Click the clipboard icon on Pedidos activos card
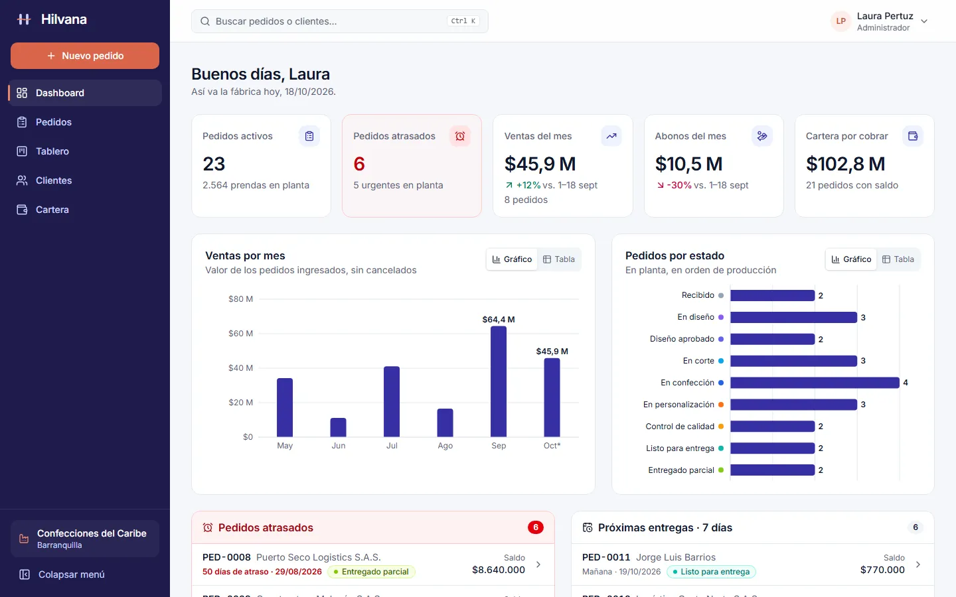This screenshot has width=956, height=597. tap(309, 136)
